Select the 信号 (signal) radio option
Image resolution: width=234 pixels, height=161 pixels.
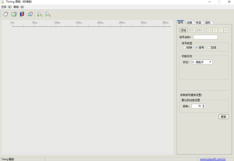point(200,47)
